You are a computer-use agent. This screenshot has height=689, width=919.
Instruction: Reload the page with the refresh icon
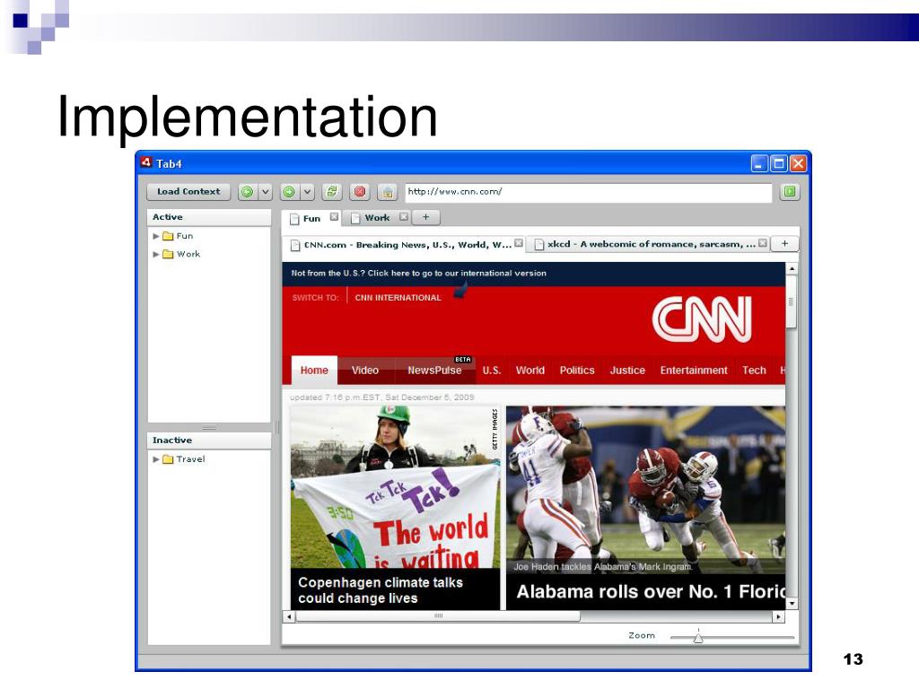click(x=332, y=192)
